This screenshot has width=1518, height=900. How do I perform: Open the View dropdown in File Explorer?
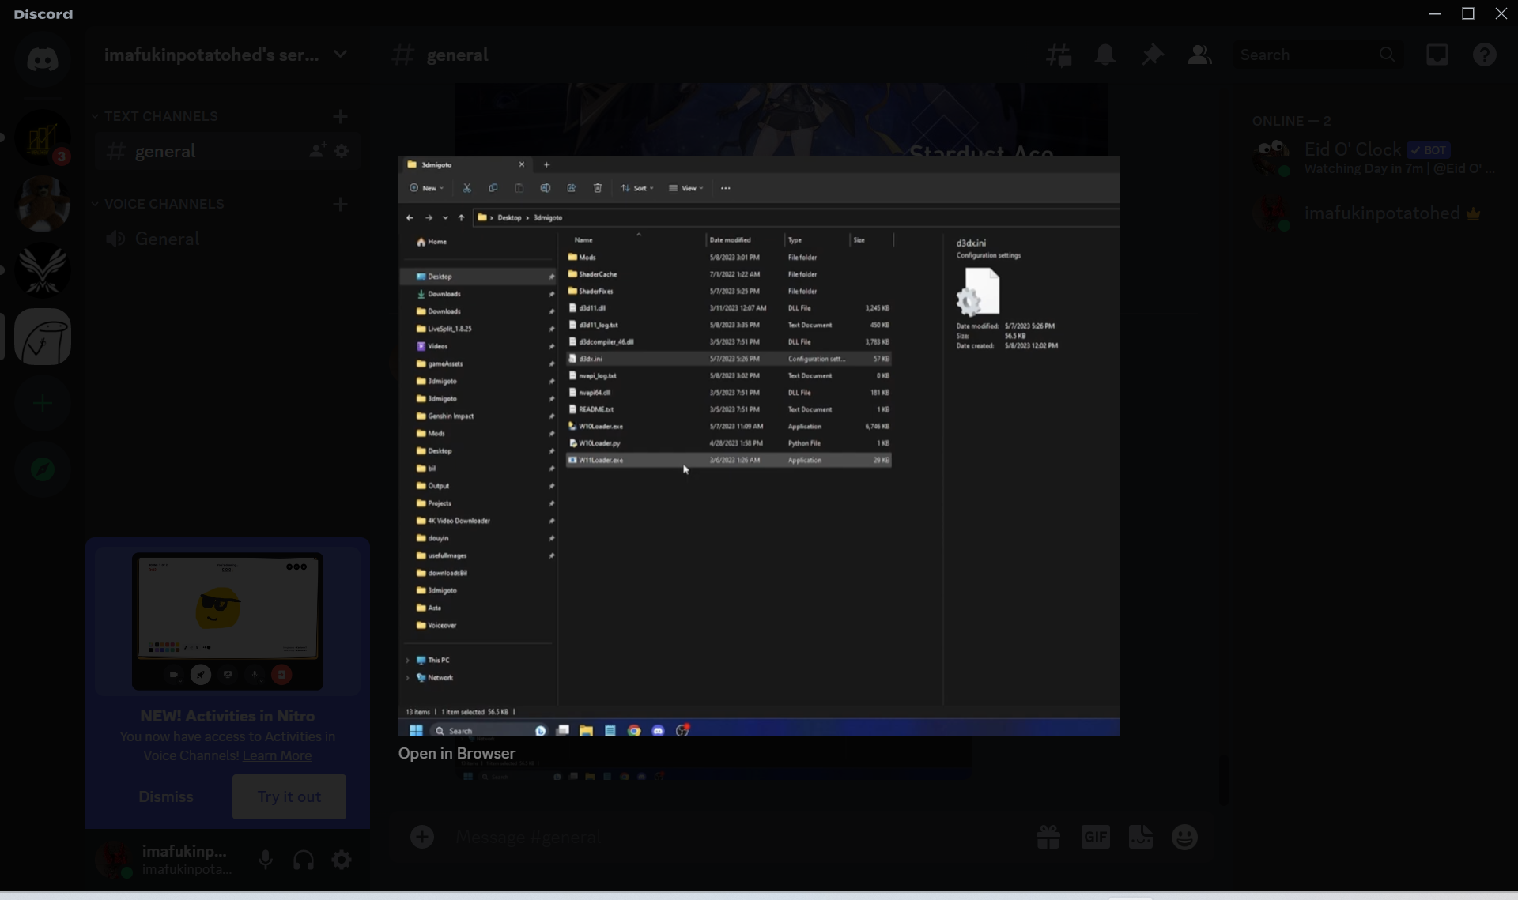pos(686,188)
